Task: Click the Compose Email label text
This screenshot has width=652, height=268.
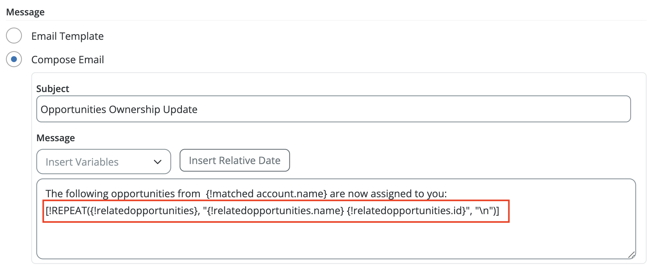Action: coord(68,60)
